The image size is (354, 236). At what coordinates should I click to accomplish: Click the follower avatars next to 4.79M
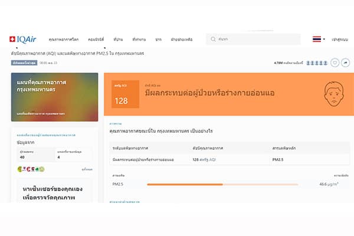[316, 62]
